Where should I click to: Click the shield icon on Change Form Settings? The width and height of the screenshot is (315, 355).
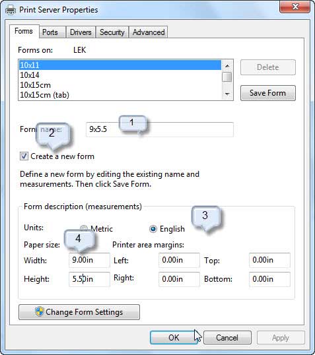tap(40, 311)
